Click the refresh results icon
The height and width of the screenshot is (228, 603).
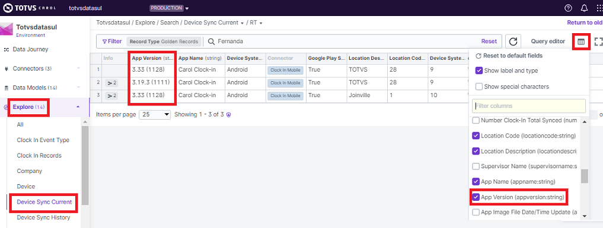[x=513, y=41]
